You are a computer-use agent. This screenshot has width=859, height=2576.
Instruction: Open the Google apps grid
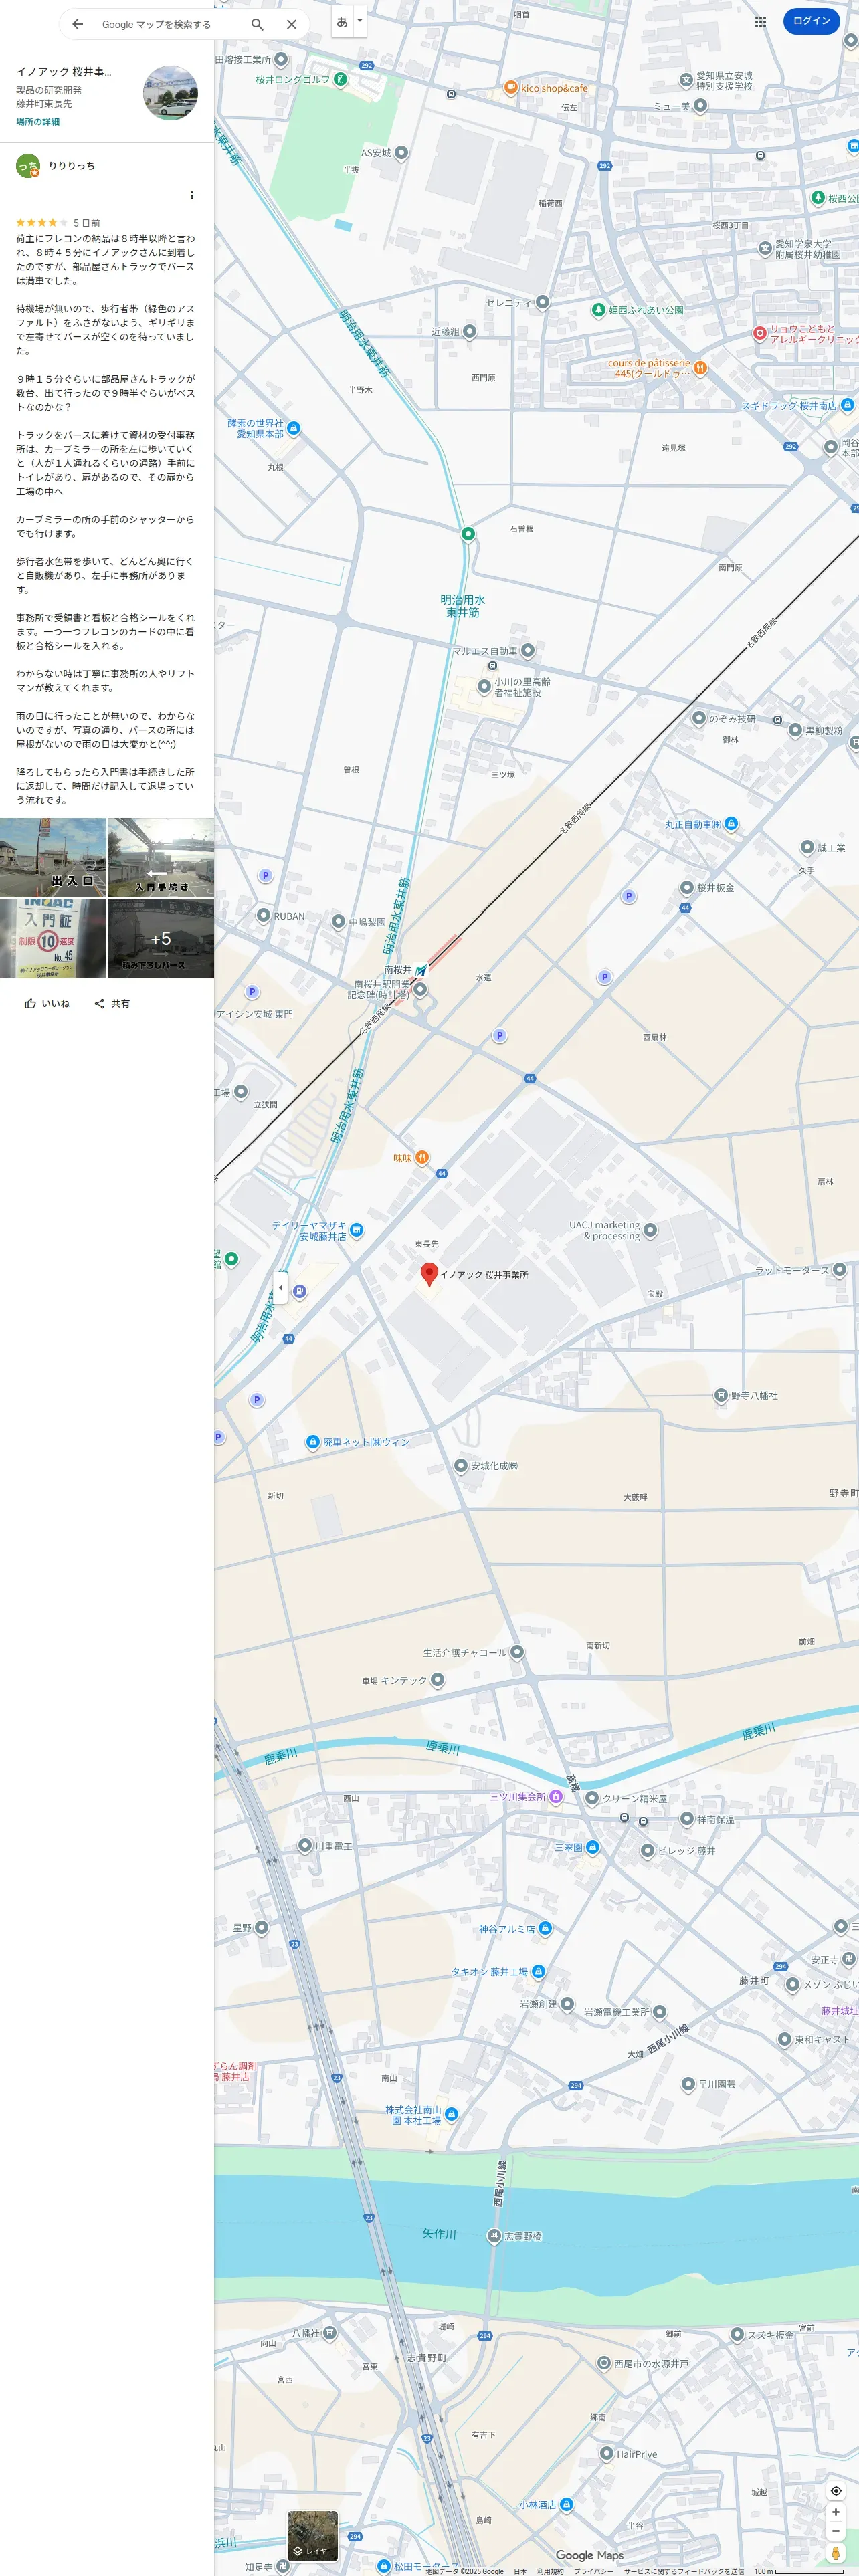tap(760, 21)
